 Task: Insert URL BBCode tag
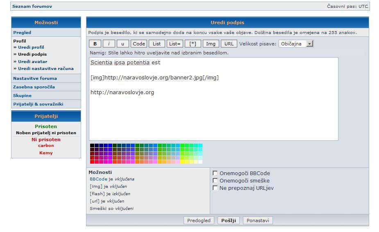(x=229, y=44)
